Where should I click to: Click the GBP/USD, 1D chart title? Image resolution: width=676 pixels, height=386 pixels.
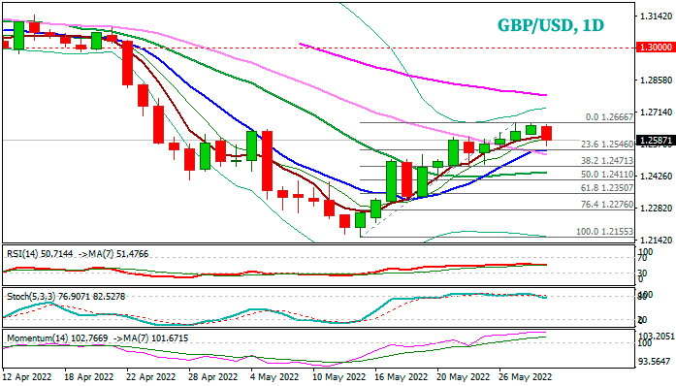[x=551, y=25]
